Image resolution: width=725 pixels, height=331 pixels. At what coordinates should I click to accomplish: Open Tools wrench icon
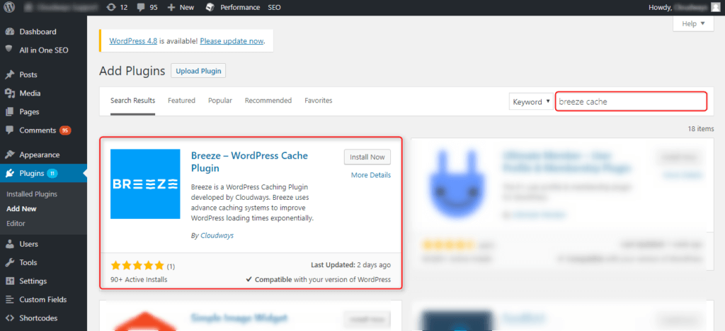point(9,262)
